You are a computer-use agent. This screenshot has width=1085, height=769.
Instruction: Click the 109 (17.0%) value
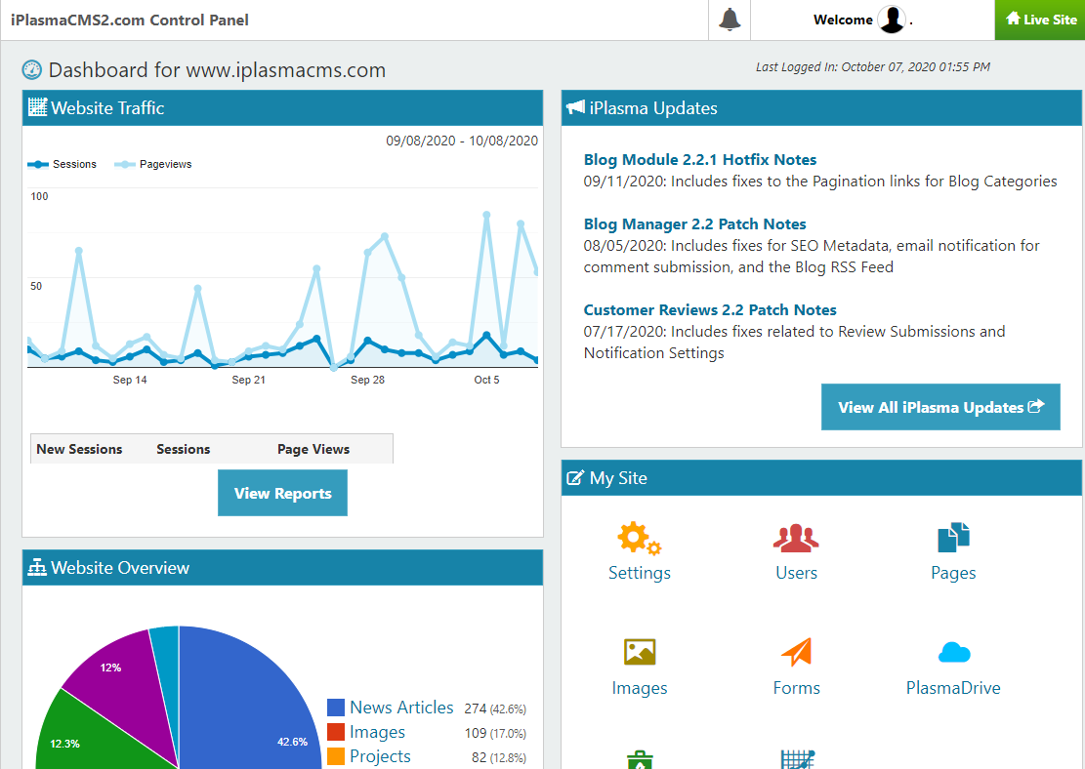pyautogui.click(x=495, y=733)
